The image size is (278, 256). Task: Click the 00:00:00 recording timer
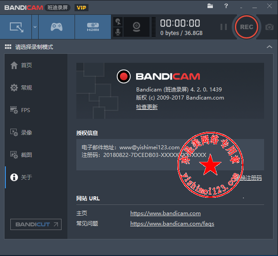(180, 23)
